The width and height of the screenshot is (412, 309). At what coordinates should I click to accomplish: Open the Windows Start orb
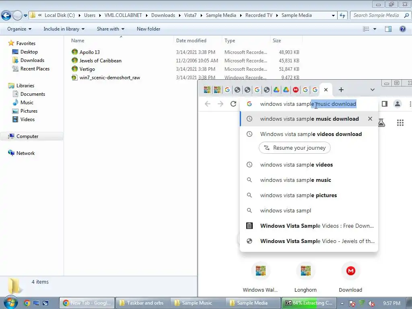[10, 303]
